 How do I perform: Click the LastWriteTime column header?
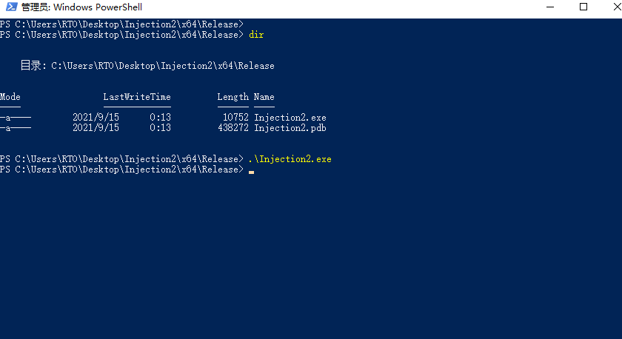click(x=137, y=97)
